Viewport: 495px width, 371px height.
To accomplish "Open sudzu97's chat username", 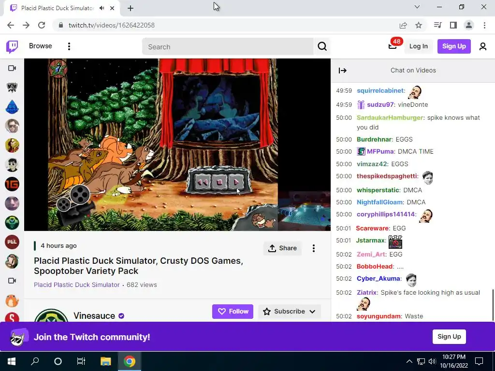I will pos(380,105).
